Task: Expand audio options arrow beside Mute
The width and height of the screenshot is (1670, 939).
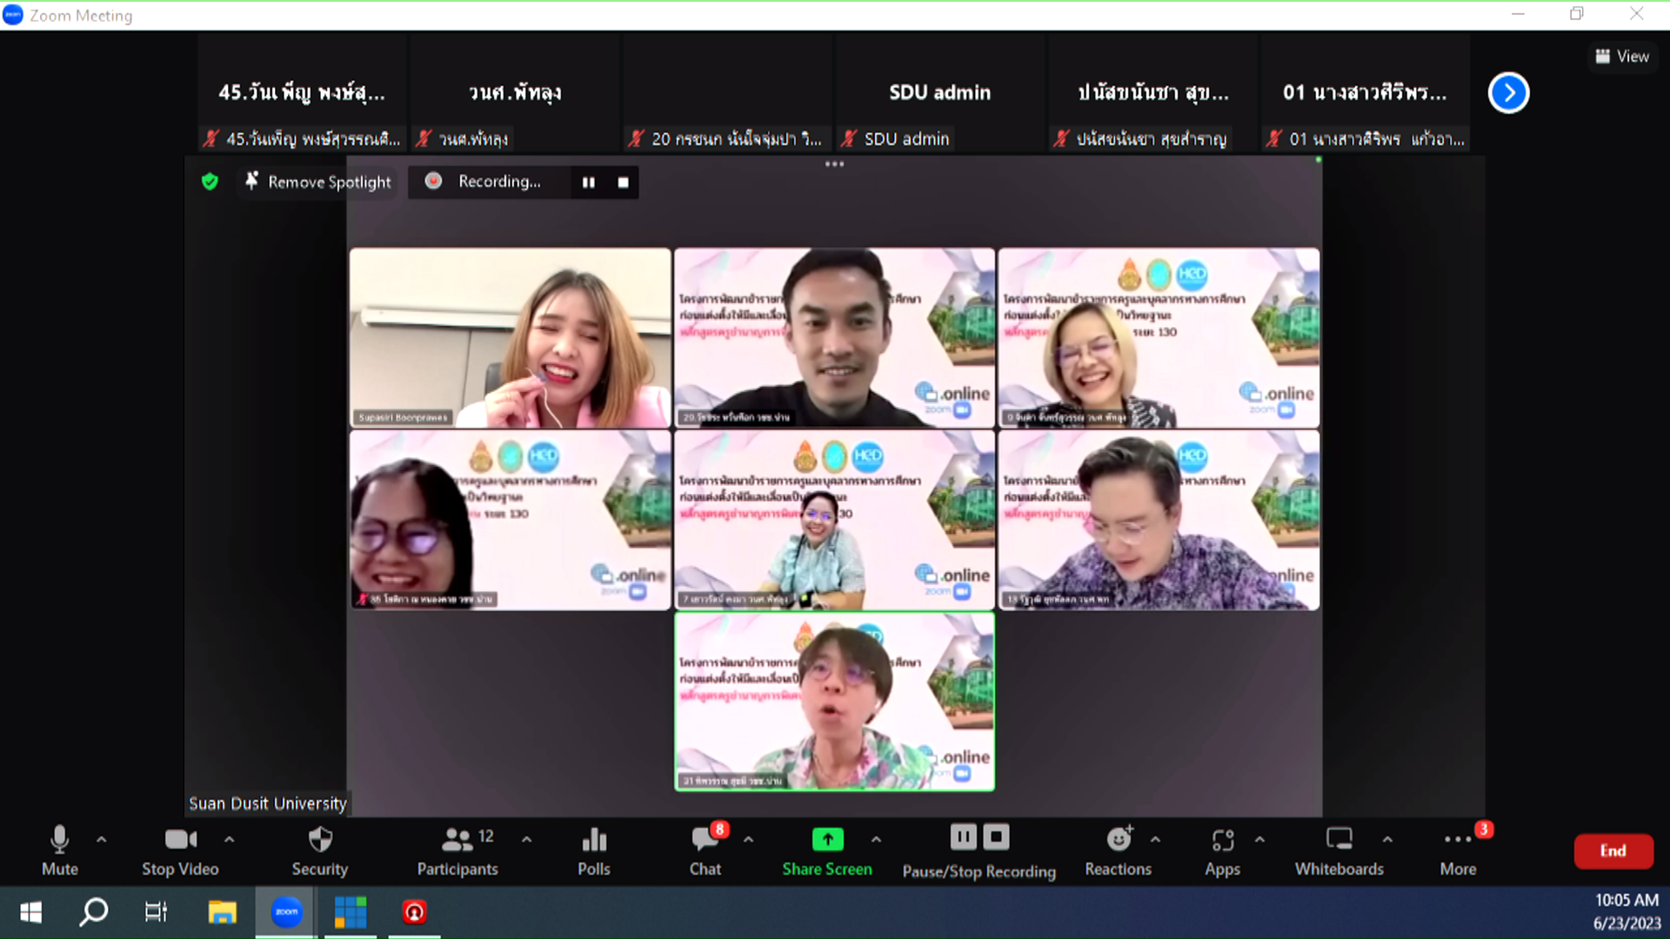Action: [102, 840]
